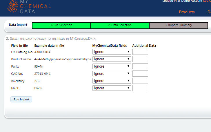Click the My Chemical Data fingerprint logo
211x132 pixels.
[13, 6]
